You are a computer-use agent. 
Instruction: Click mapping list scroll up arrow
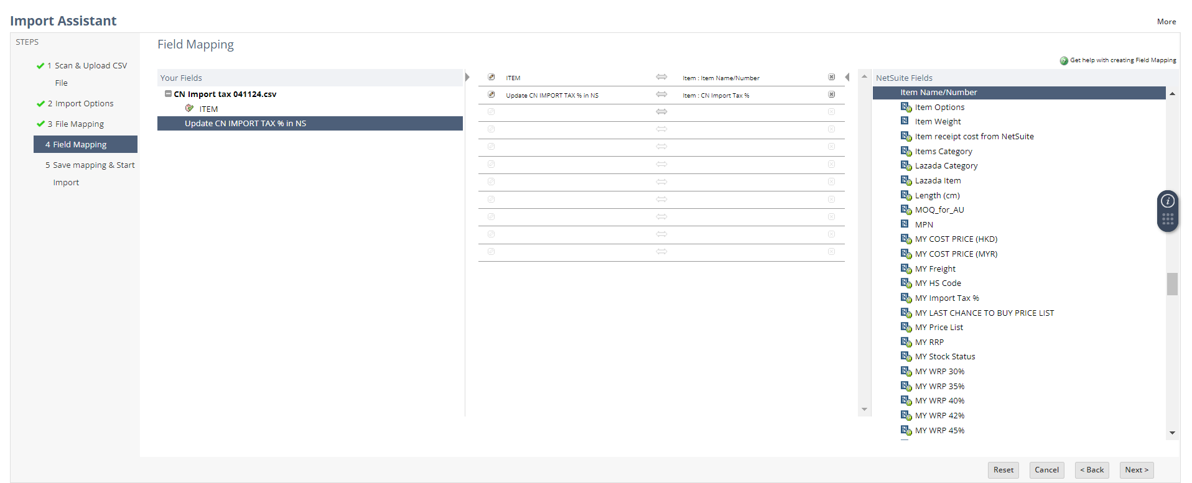(864, 76)
